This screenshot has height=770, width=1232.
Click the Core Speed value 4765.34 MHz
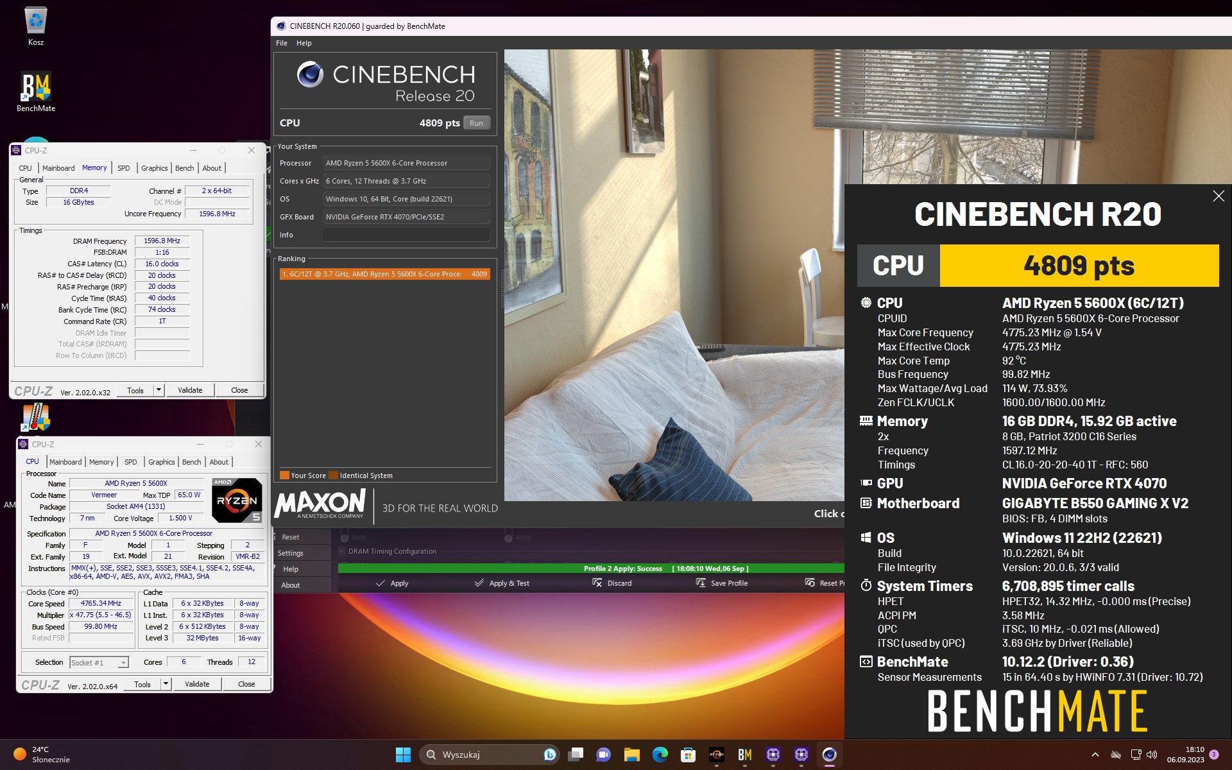pos(101,603)
